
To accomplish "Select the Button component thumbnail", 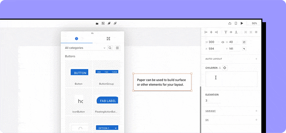I will (x=79, y=72).
